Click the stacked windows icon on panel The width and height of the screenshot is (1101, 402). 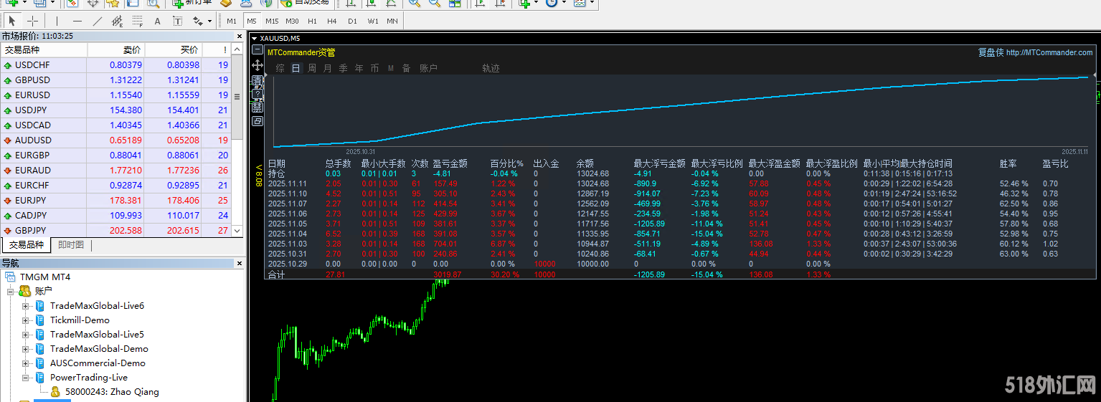257,122
